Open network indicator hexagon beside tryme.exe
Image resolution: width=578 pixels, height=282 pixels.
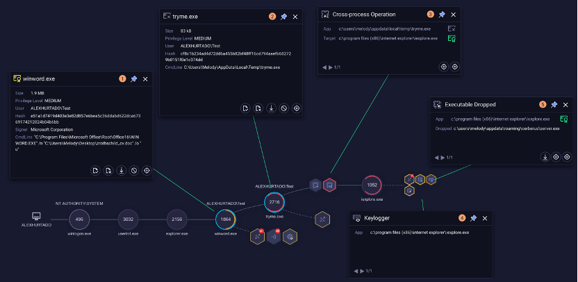point(322,219)
